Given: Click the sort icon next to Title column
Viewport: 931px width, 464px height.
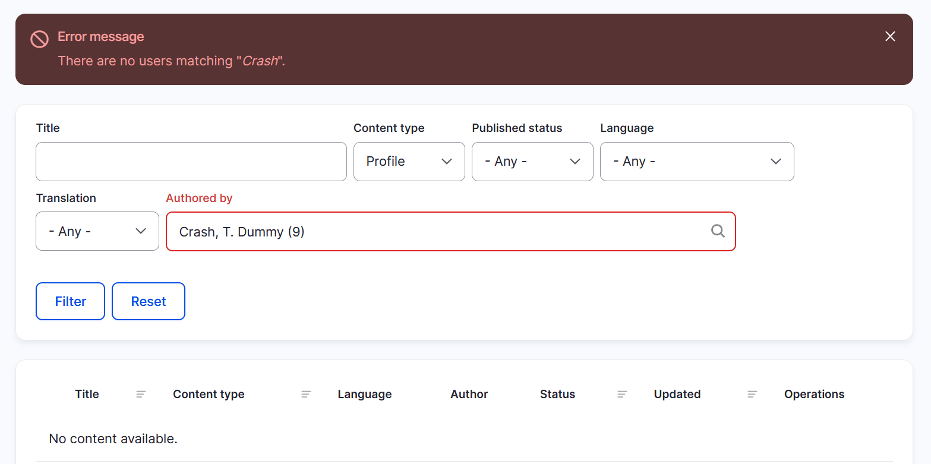Looking at the screenshot, I should point(141,394).
